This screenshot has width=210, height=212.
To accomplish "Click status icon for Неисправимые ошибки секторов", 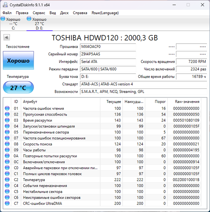I will pos(7,197).
